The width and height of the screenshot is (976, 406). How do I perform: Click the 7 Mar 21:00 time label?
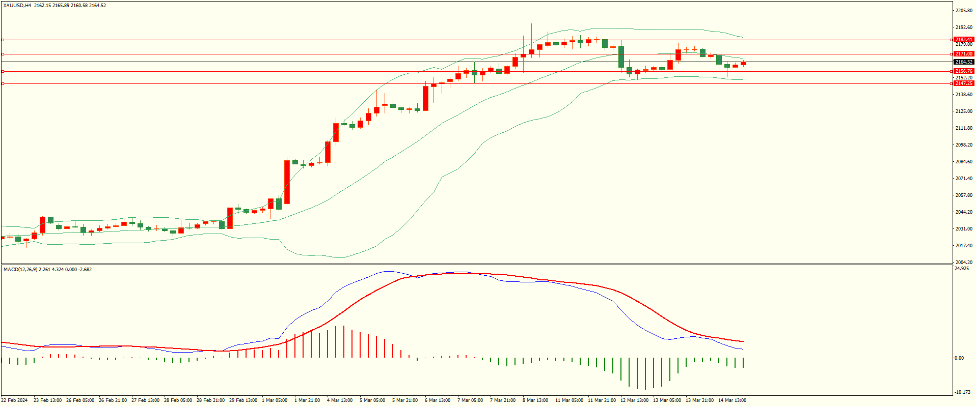pos(503,400)
